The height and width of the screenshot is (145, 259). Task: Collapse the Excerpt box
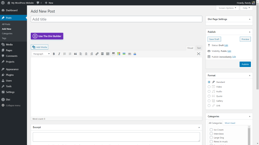point(199,127)
